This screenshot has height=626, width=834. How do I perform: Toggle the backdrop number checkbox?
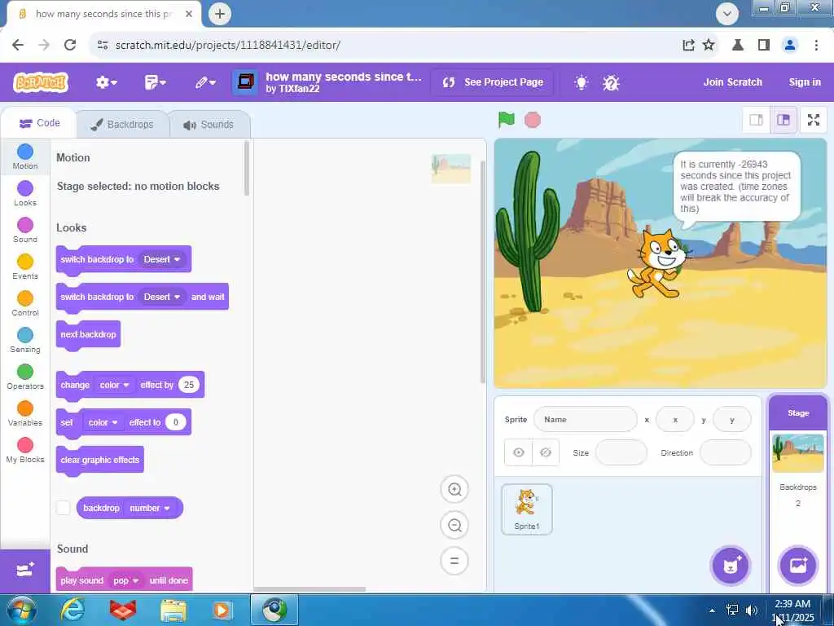(x=64, y=508)
